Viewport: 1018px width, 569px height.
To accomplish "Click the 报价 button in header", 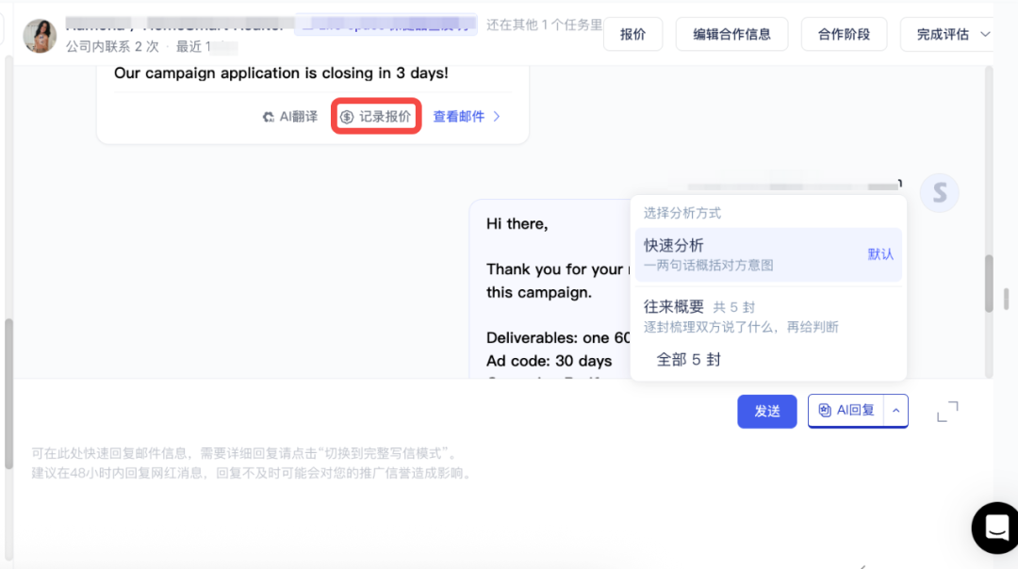I will click(x=632, y=35).
